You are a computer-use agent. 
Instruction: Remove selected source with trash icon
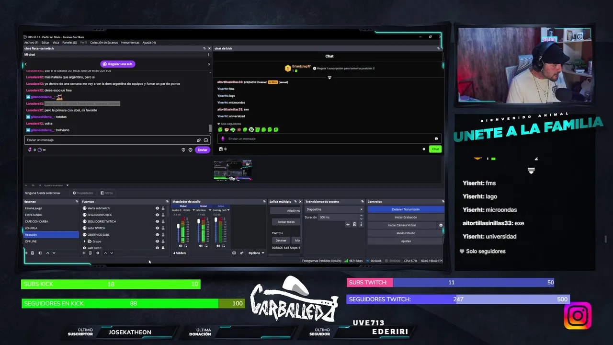90,253
